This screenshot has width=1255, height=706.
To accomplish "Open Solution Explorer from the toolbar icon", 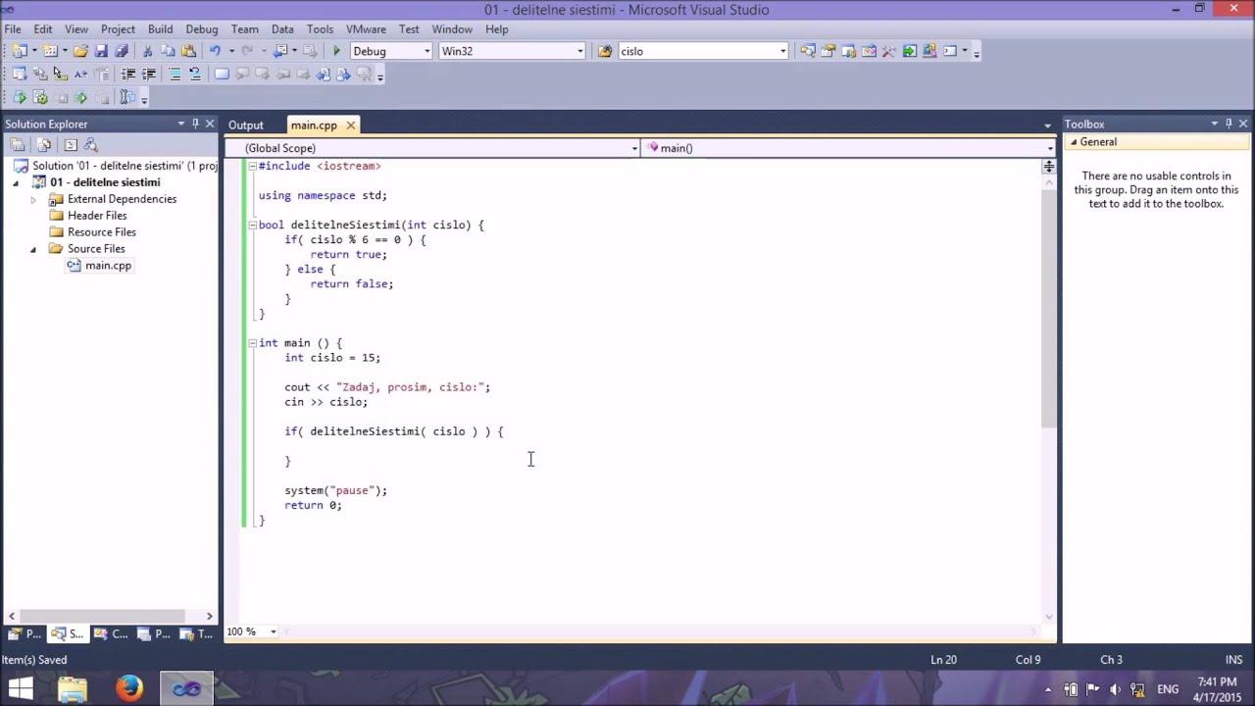I will click(807, 51).
